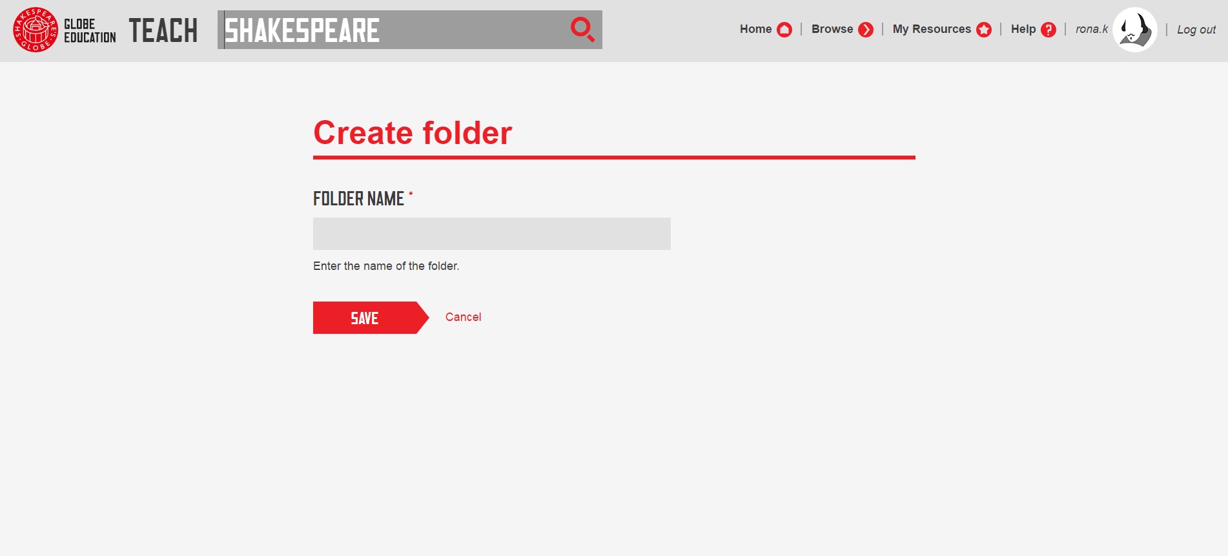Image resolution: width=1228 pixels, height=556 pixels.
Task: Open the My Resources menu text
Action: (x=931, y=29)
